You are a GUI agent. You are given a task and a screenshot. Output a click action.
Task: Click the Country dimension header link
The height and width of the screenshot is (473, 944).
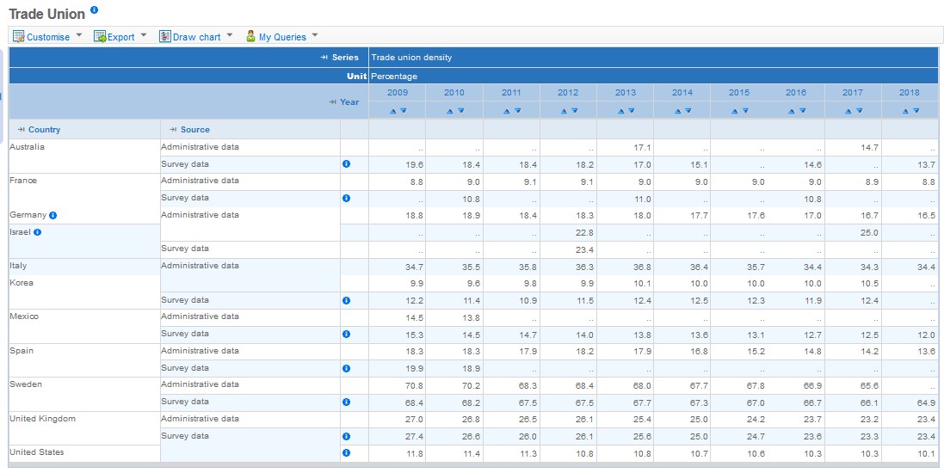click(44, 130)
